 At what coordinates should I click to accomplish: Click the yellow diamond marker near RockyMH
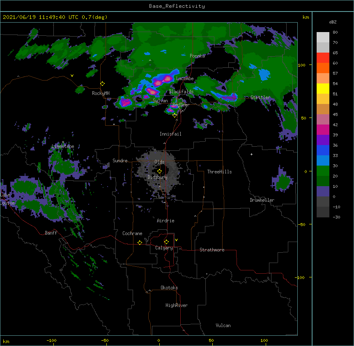coord(103,84)
